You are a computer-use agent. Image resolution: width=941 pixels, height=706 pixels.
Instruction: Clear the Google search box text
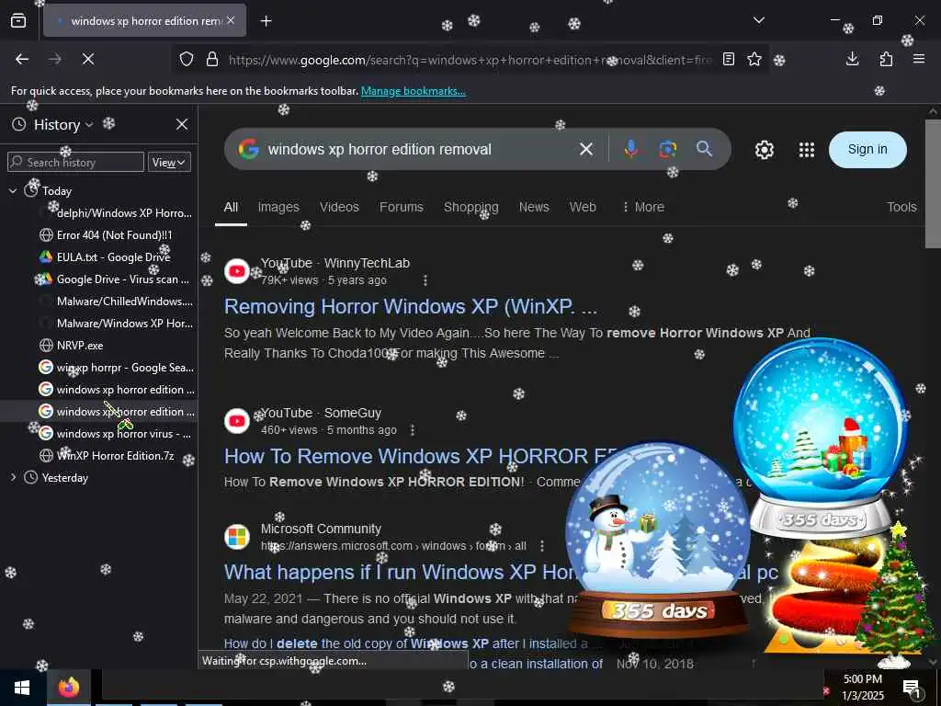point(585,149)
